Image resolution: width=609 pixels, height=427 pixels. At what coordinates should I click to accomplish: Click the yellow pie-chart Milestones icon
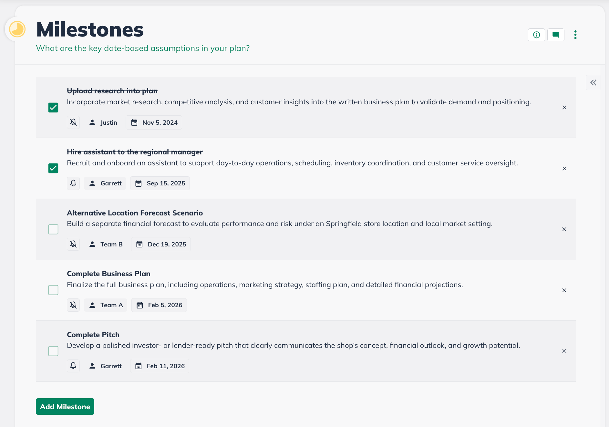[17, 29]
